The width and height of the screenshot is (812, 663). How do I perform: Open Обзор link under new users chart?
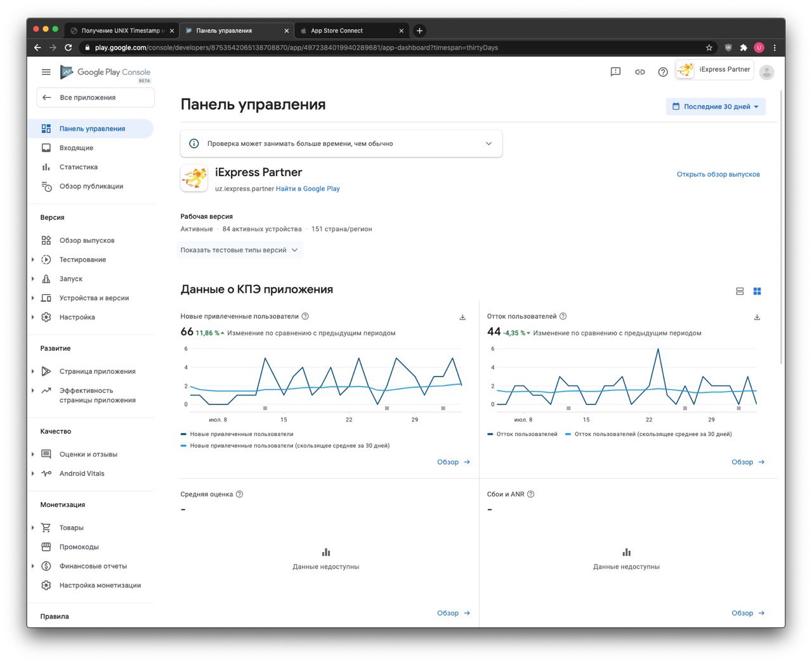454,462
